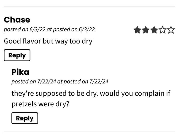Image resolution: width=179 pixels, height=136 pixels.
Task: Click the second filled star in the rating
Action: click(x=146, y=30)
